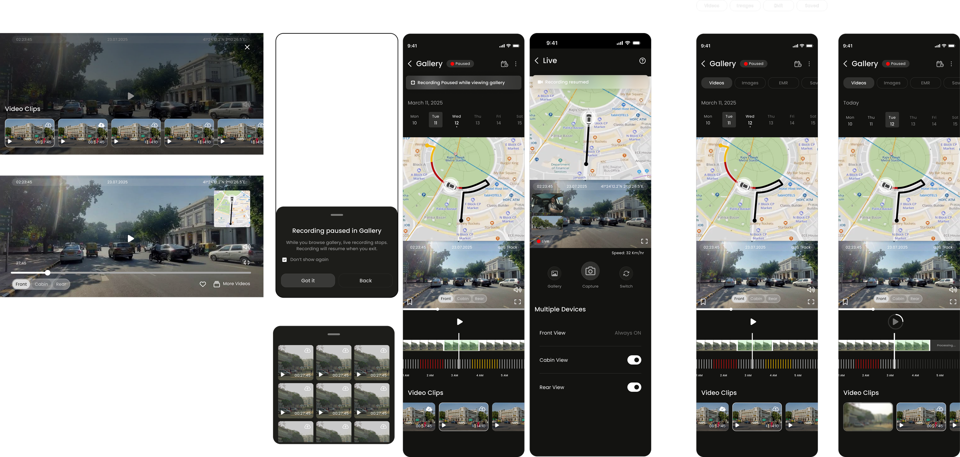
Task: Toggle the Rear View switch
Action: [x=634, y=387]
